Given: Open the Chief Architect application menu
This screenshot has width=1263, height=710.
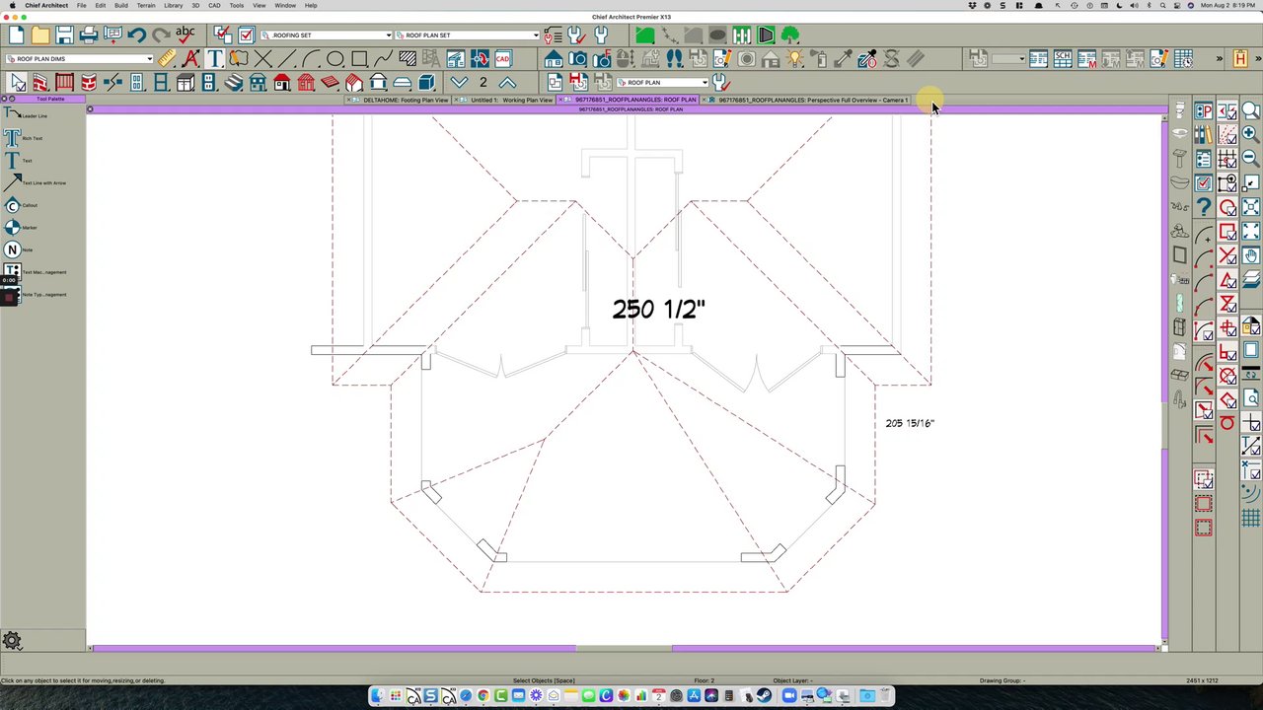Looking at the screenshot, I should 46,5.
